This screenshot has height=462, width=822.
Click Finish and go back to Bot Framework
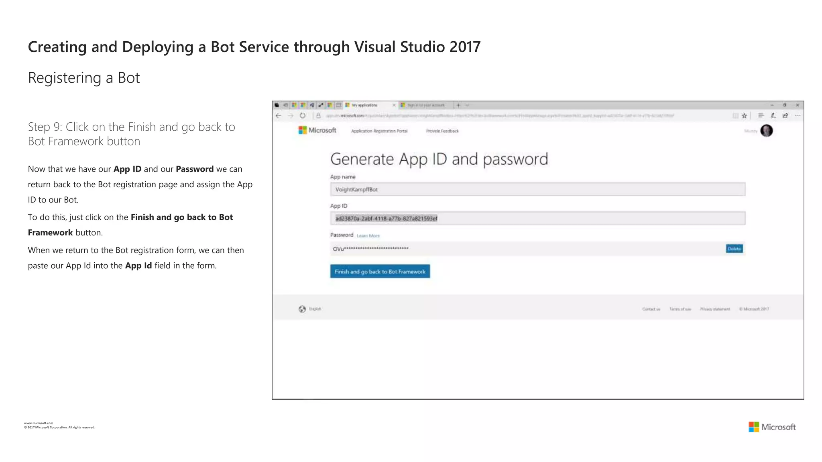coord(380,272)
